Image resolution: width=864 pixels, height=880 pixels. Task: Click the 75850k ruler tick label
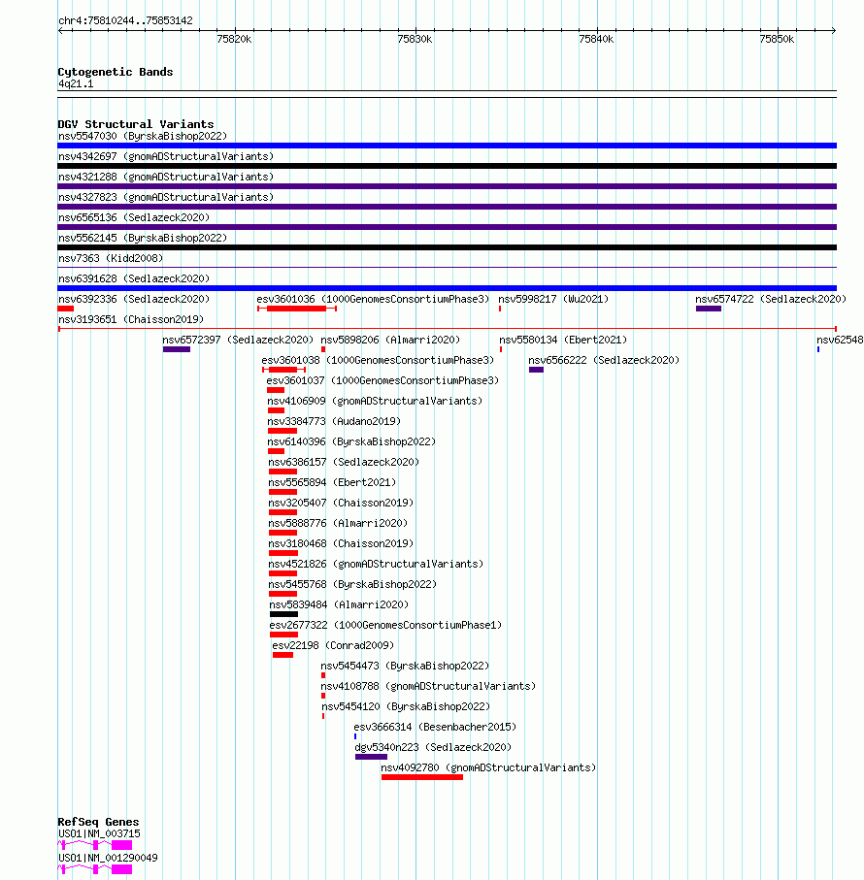pyautogui.click(x=777, y=39)
